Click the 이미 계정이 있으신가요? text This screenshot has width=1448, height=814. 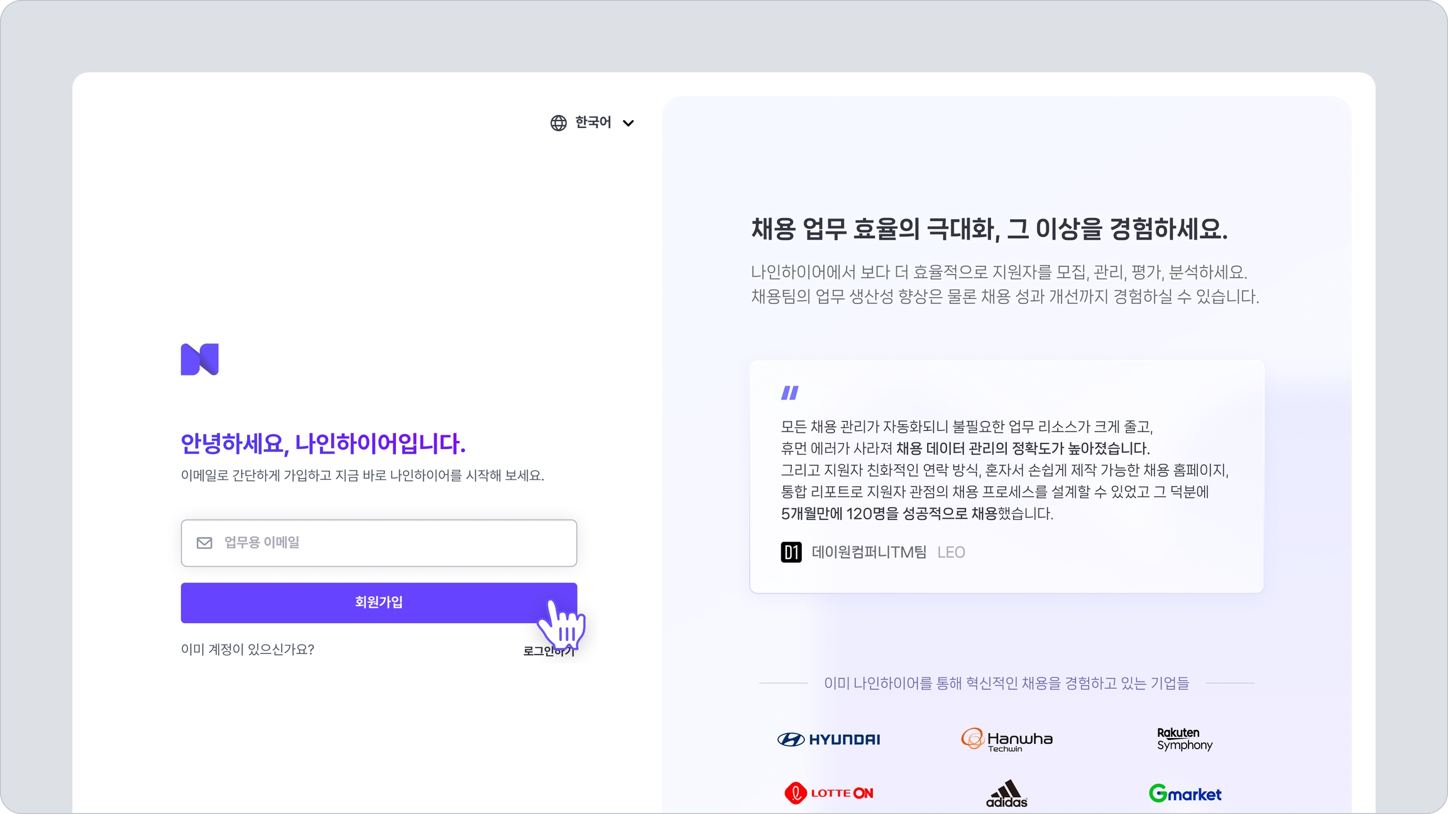pyautogui.click(x=248, y=649)
